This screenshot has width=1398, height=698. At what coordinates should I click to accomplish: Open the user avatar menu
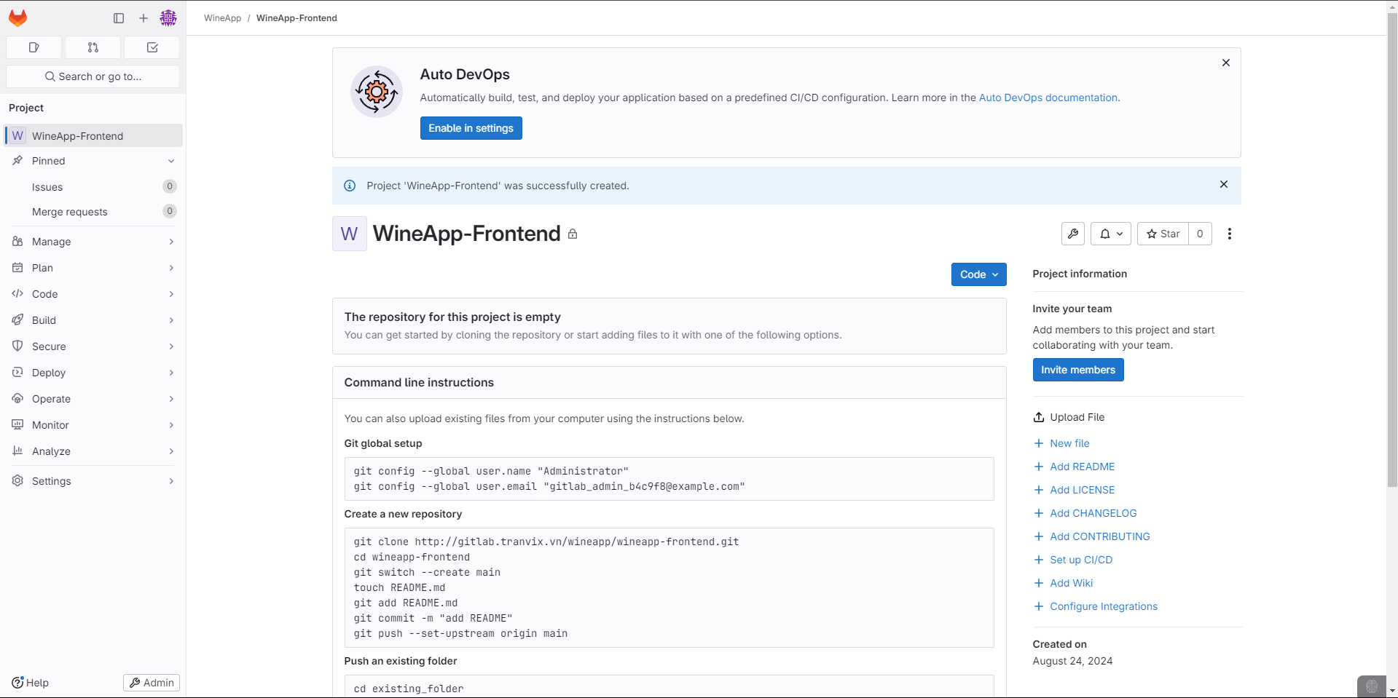click(168, 18)
